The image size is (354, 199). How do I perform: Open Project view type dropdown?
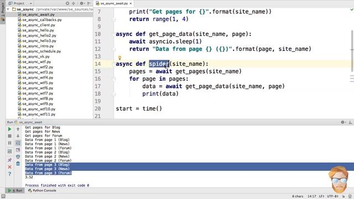point(31,3)
